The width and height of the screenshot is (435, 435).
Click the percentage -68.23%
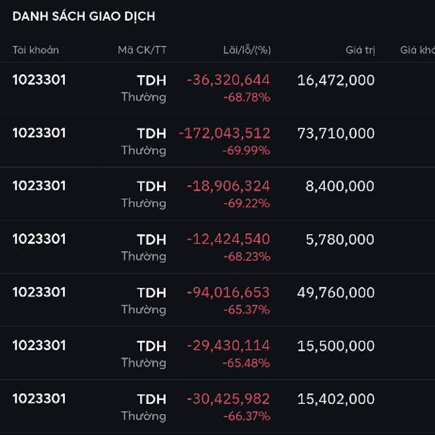[246, 257]
